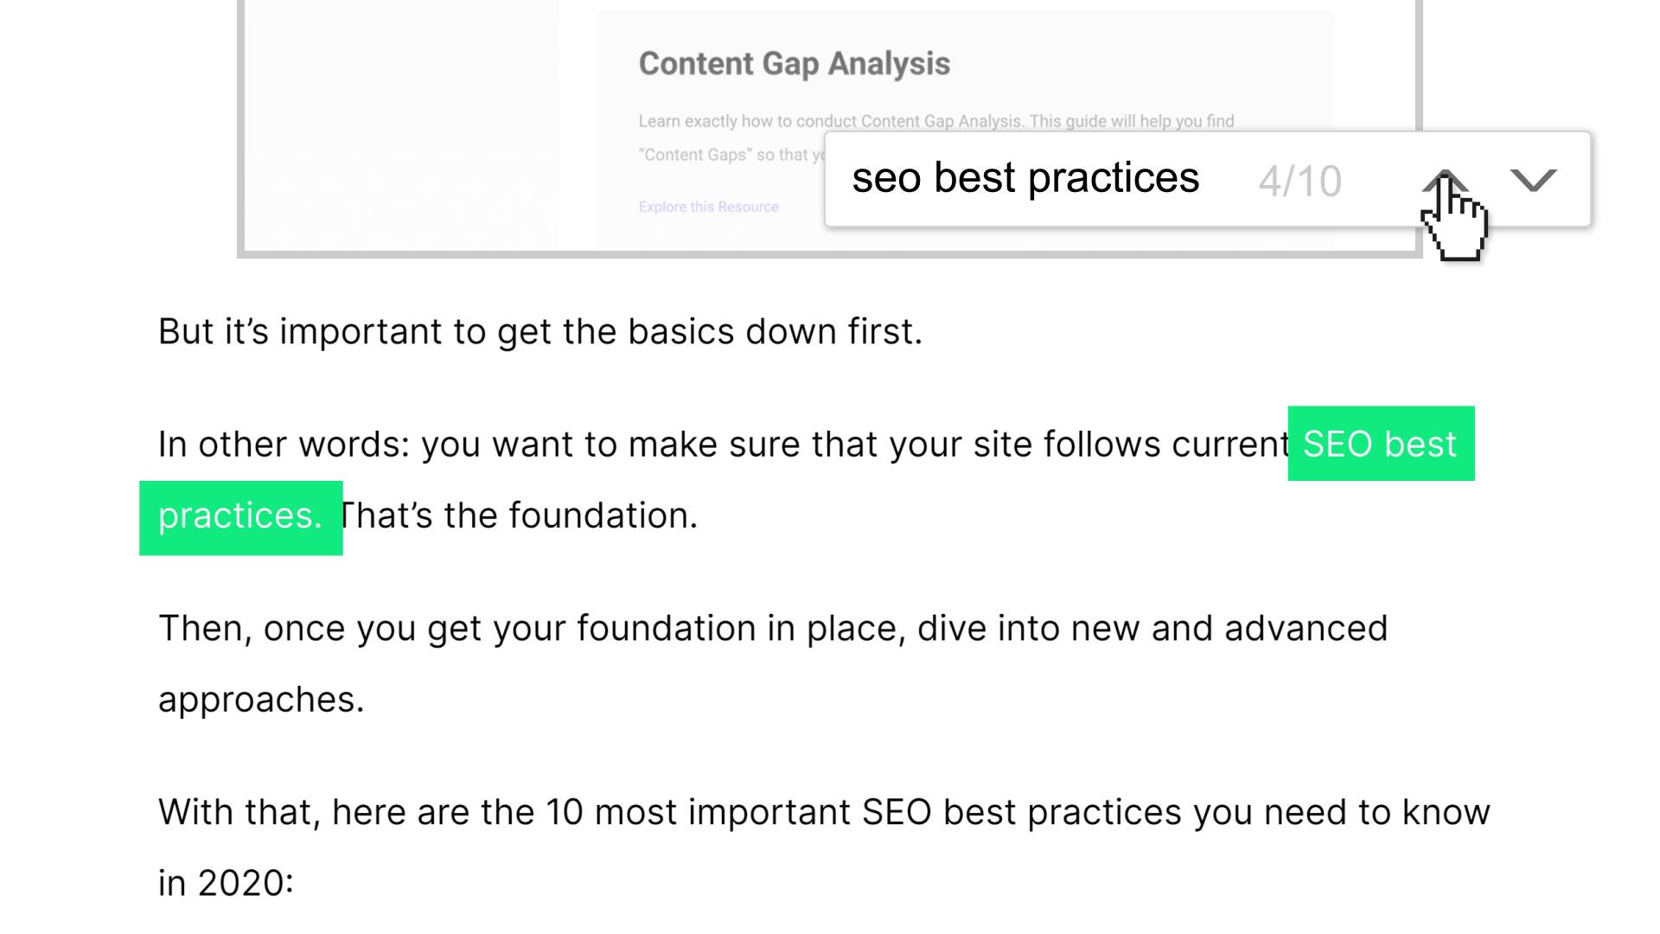Click the embedded screenshot's blank left panel

pos(402,125)
